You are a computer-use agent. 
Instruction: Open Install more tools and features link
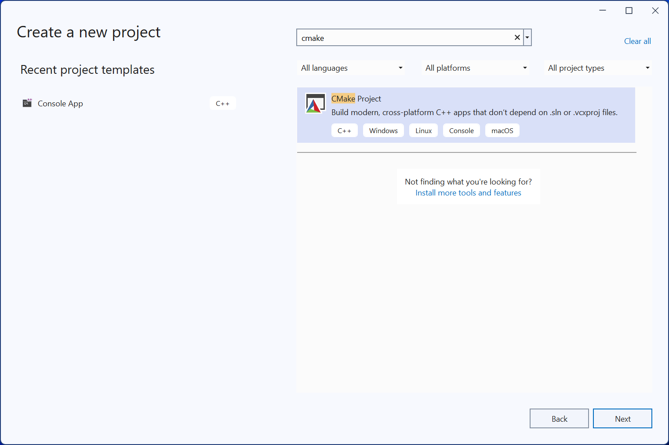(468, 193)
